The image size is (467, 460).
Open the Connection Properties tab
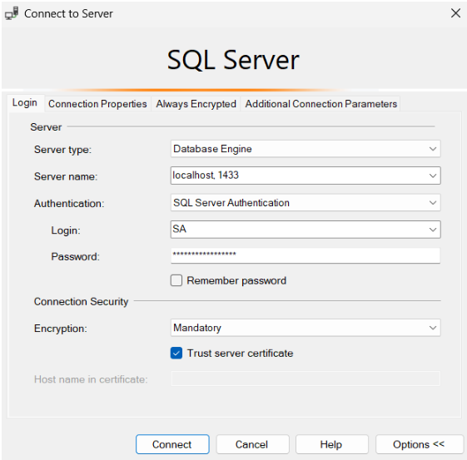(x=97, y=104)
